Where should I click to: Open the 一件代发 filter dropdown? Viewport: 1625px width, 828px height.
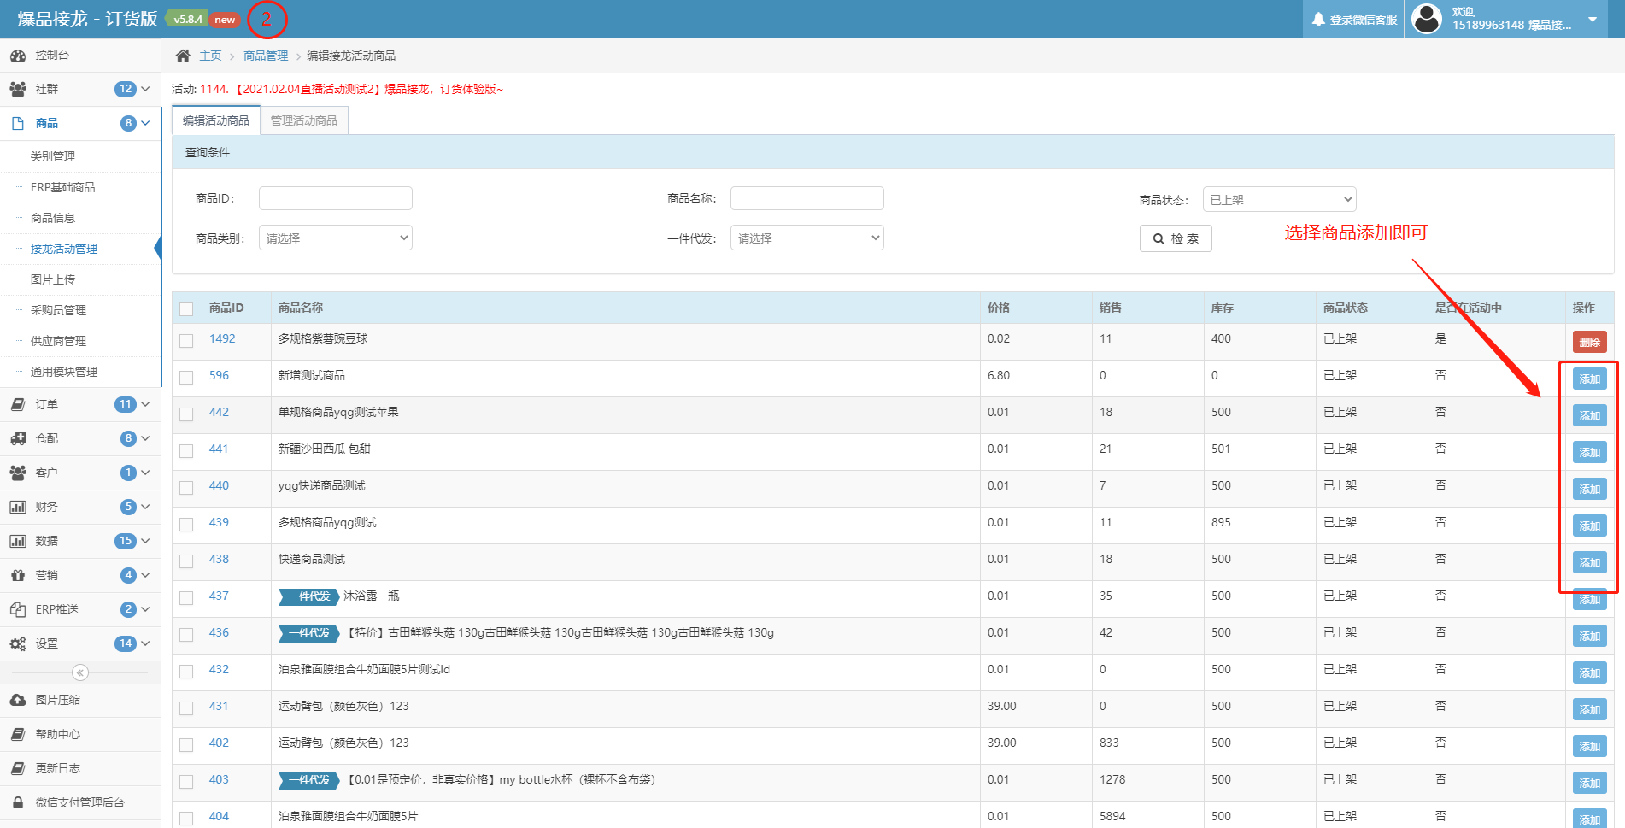(x=807, y=238)
